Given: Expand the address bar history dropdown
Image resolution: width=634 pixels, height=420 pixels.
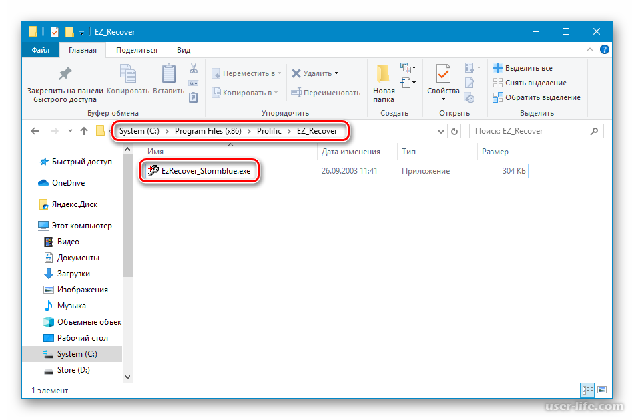Looking at the screenshot, I should pos(440,131).
